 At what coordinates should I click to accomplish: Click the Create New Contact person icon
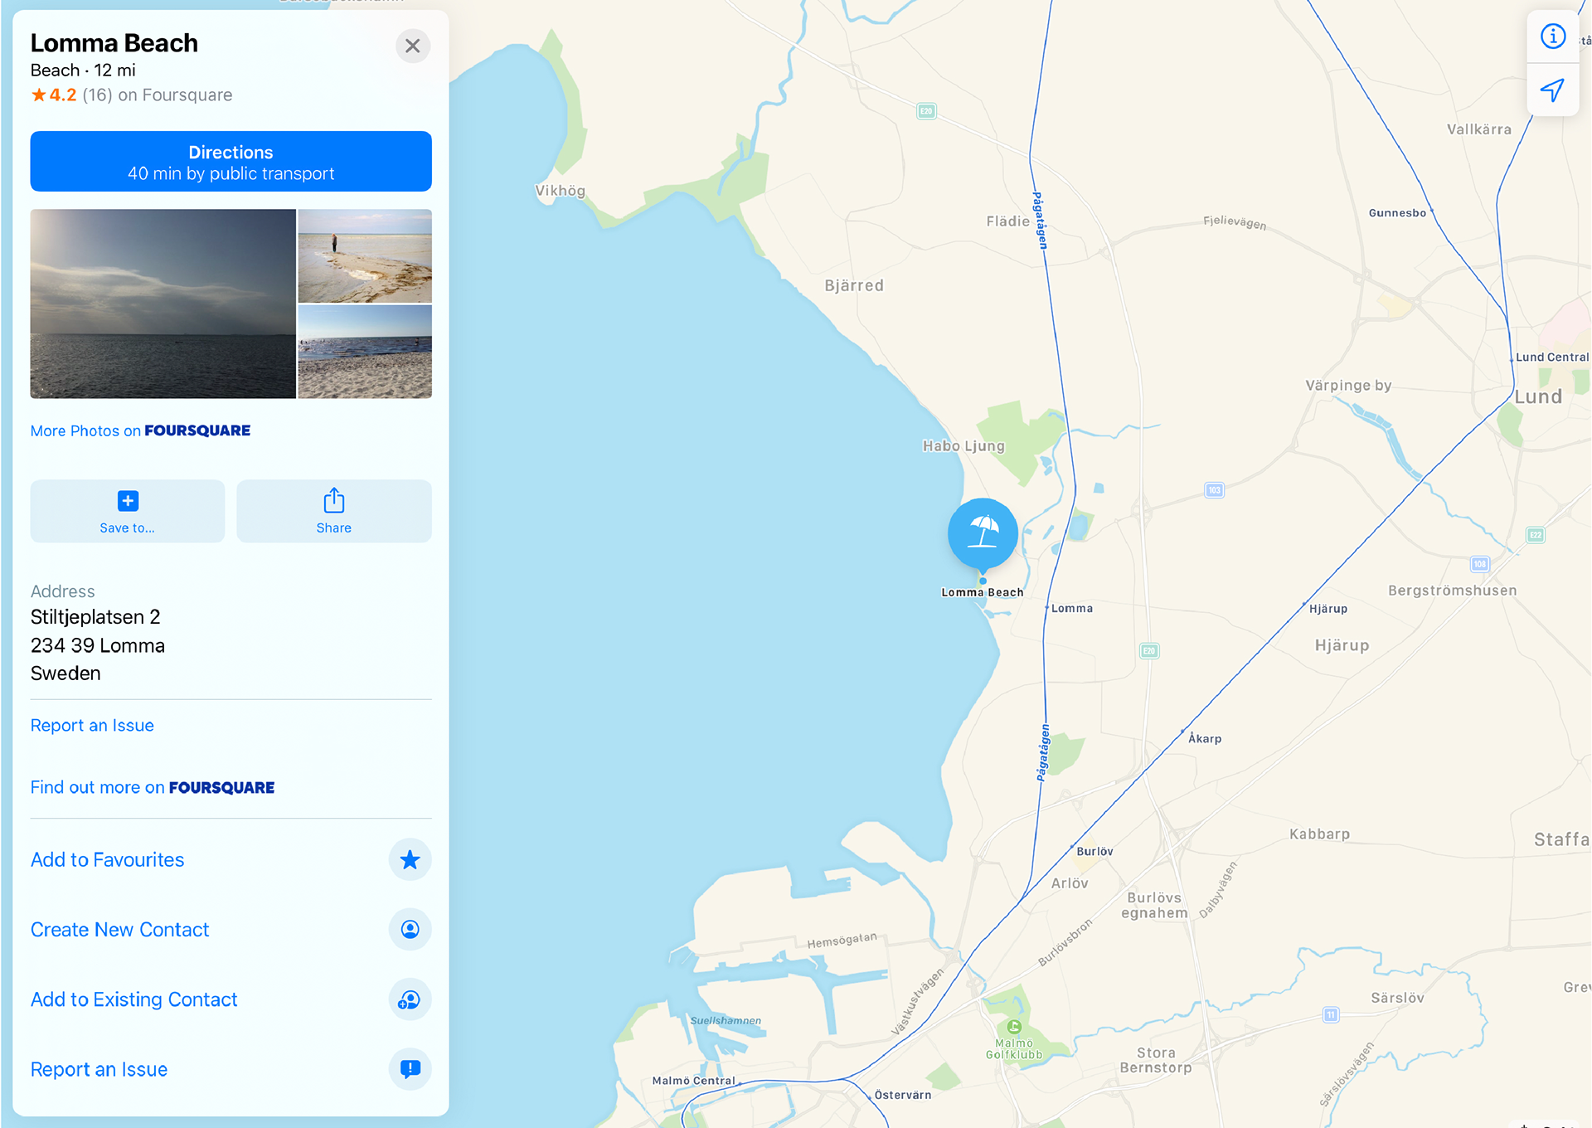[x=410, y=930]
